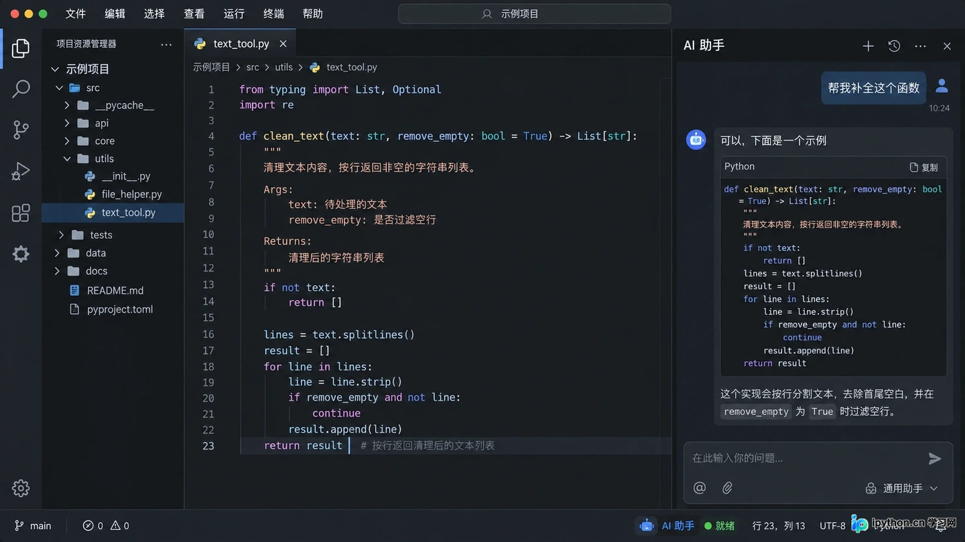
Task: Open the Search view in activity bar
Action: pos(21,89)
